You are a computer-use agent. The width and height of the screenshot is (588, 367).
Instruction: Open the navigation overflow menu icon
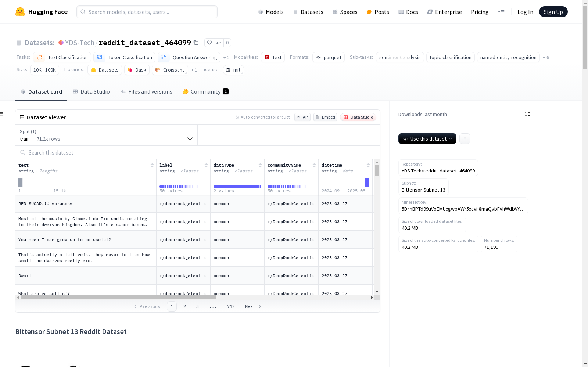[501, 12]
